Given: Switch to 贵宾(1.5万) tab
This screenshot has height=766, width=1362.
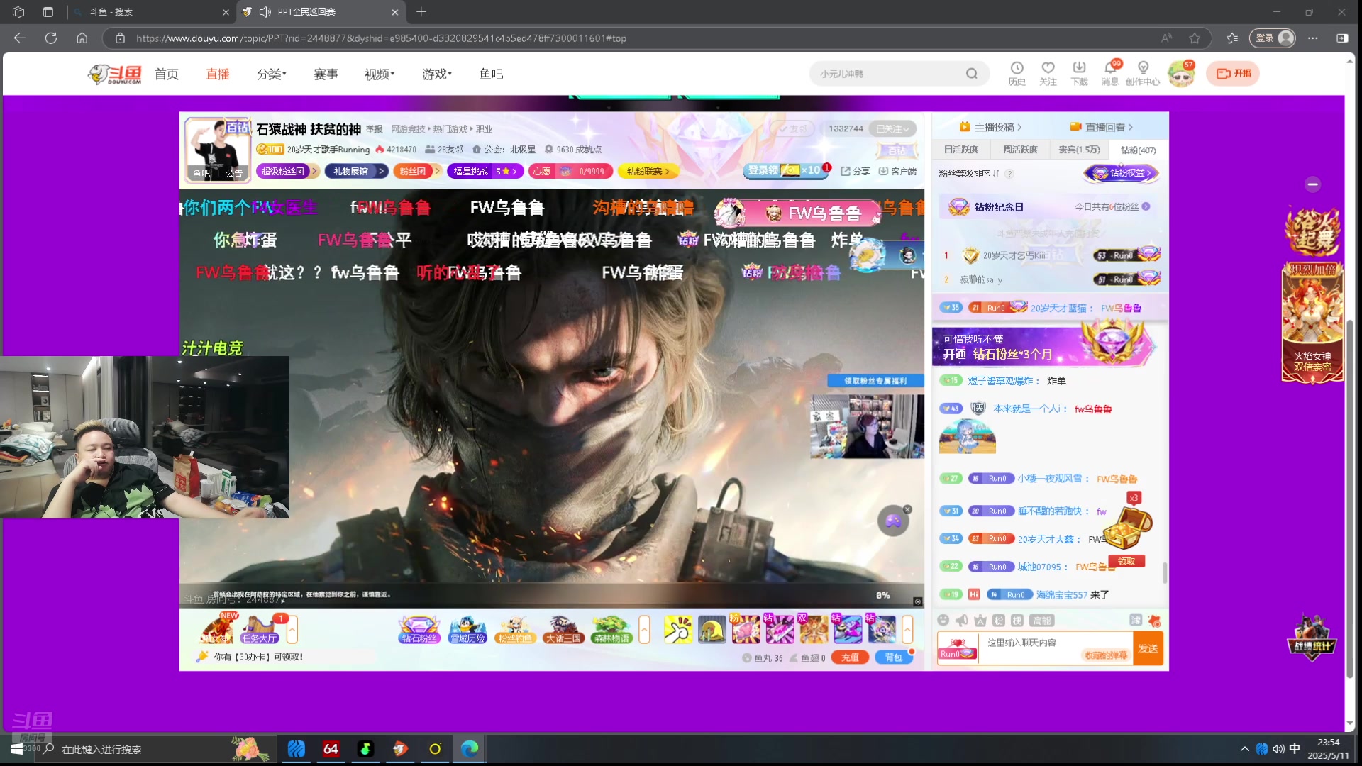Looking at the screenshot, I should (x=1079, y=150).
